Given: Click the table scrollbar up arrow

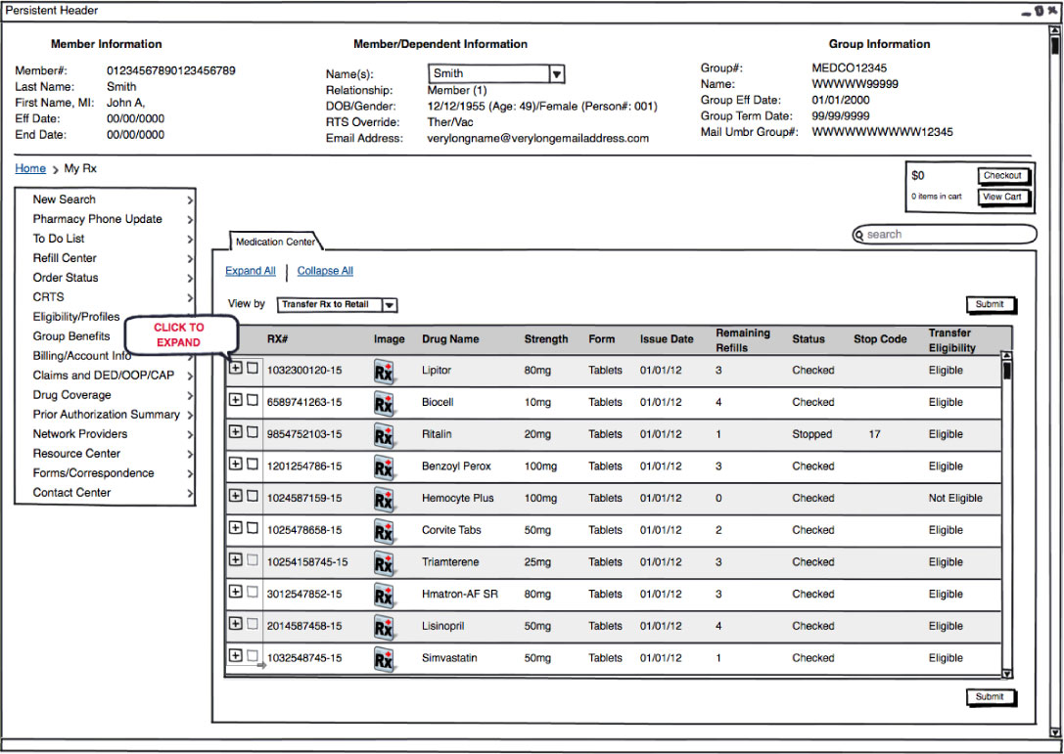Looking at the screenshot, I should pos(1007,356).
